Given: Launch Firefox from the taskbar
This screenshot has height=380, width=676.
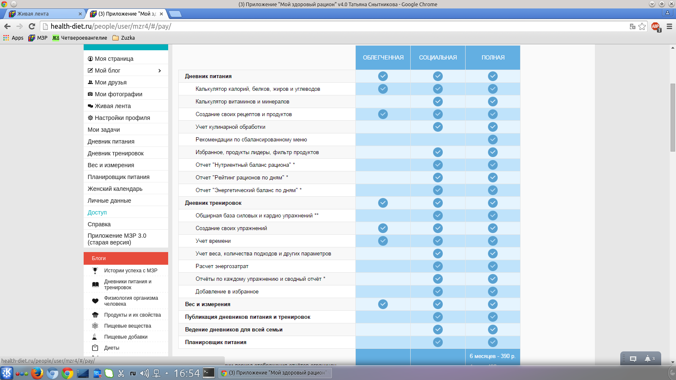Looking at the screenshot, I should [37, 373].
